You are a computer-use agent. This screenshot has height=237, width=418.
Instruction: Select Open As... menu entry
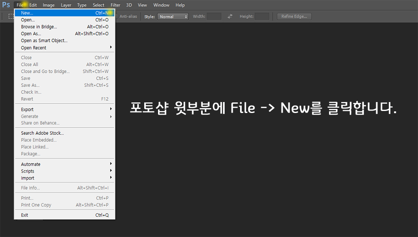(65, 34)
